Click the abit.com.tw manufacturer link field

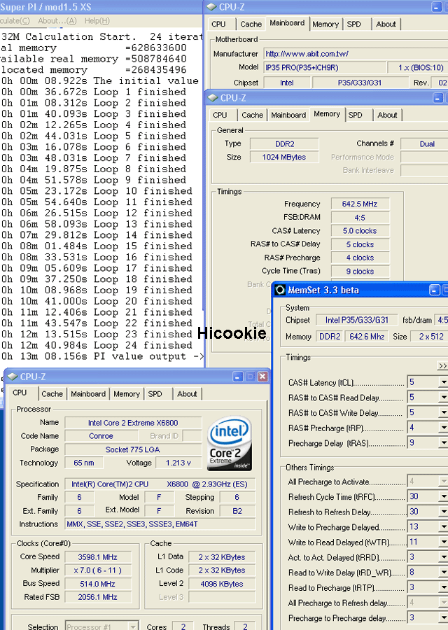click(x=356, y=54)
